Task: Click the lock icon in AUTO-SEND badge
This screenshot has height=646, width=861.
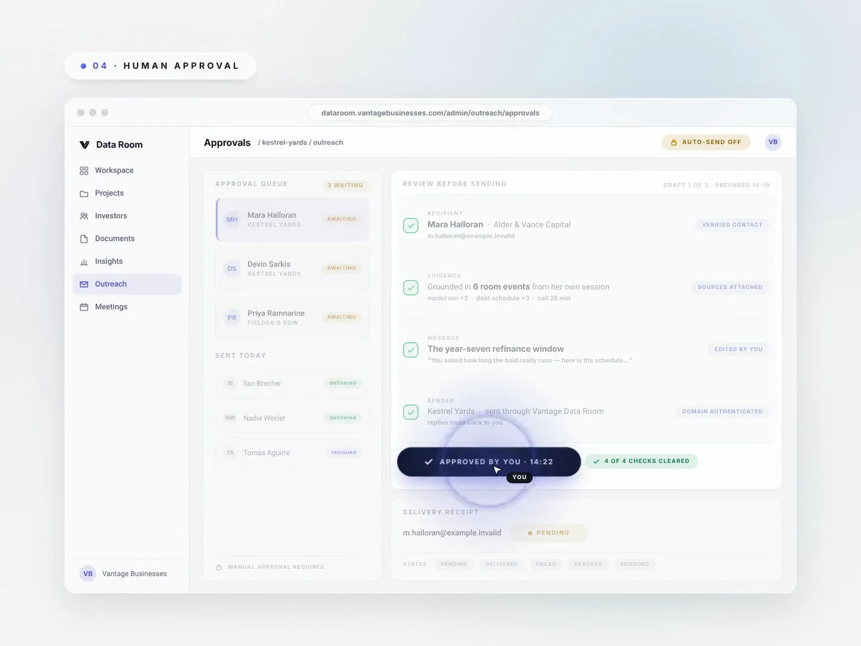Action: 674,142
